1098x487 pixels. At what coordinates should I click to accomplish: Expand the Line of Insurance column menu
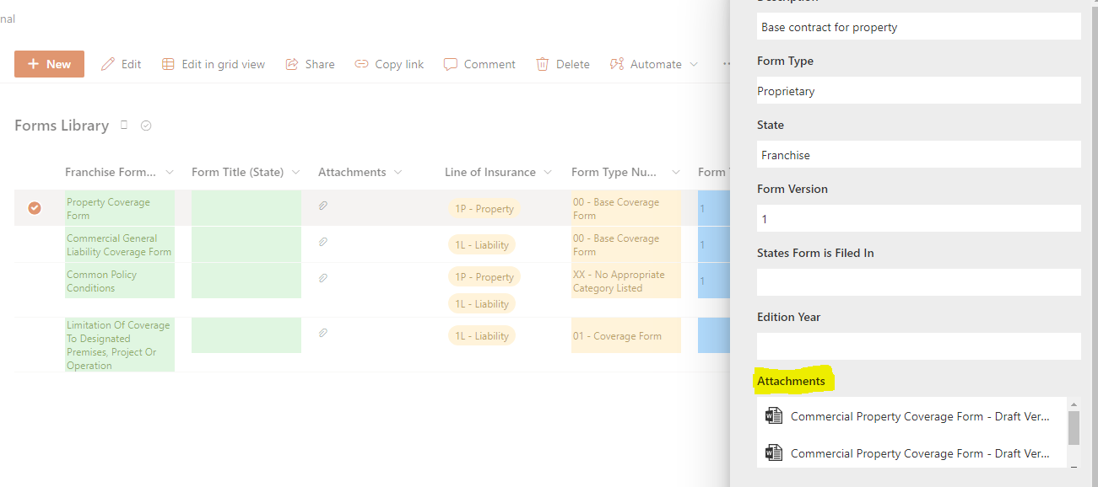(549, 172)
